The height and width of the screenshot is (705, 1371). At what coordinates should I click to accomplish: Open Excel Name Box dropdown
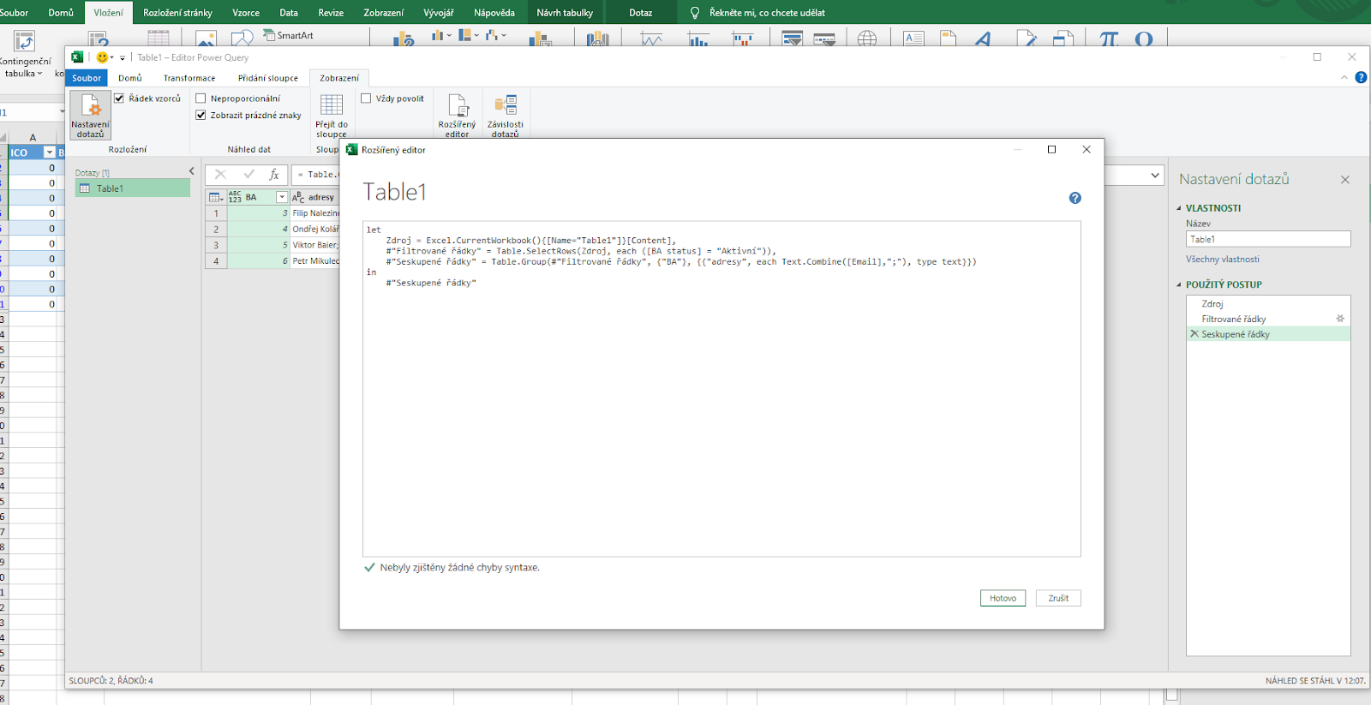(x=62, y=112)
